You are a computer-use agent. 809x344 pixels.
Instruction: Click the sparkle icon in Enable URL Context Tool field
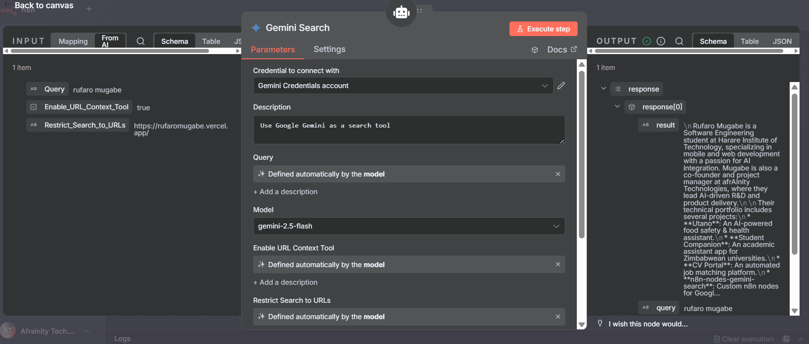(261, 264)
